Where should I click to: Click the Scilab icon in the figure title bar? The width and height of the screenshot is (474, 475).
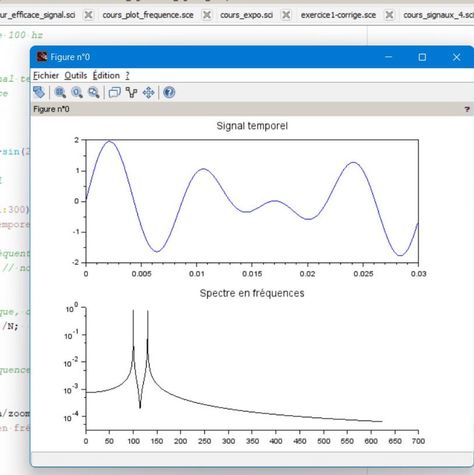(42, 56)
